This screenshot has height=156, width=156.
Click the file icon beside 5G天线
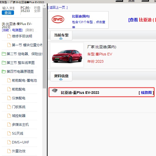click(9, 133)
